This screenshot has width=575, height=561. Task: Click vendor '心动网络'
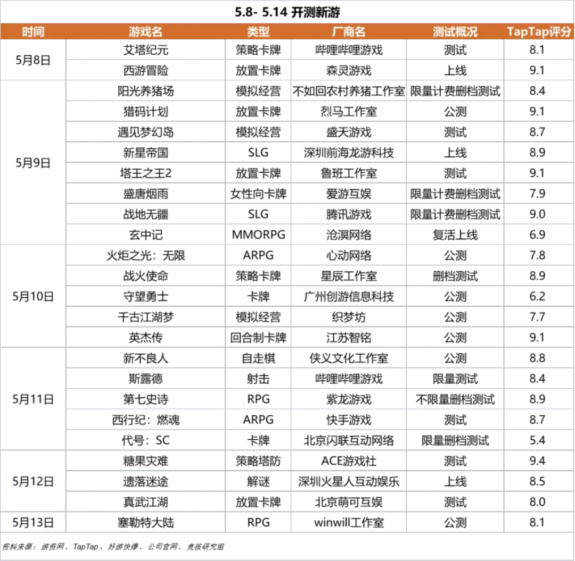pos(349,255)
